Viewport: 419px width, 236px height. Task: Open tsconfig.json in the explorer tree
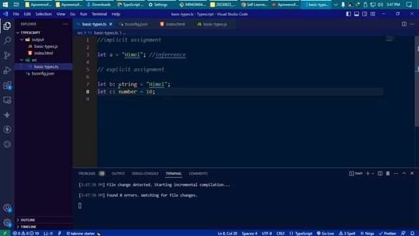pos(44,73)
